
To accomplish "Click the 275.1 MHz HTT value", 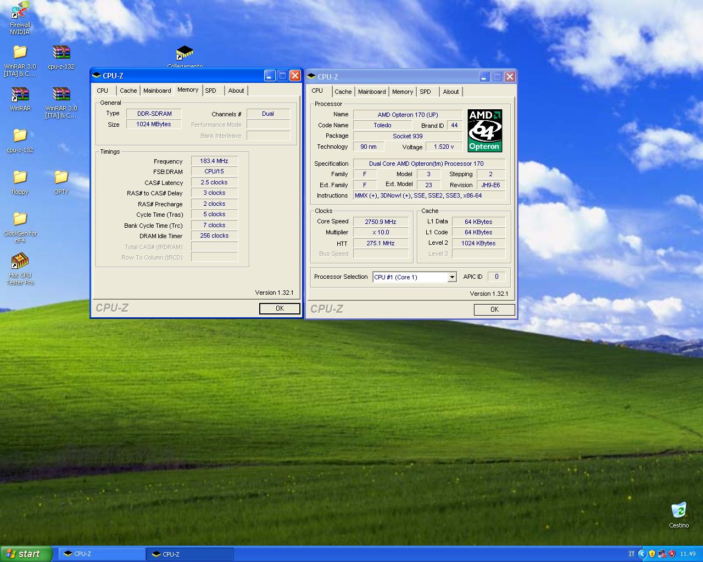I will pyautogui.click(x=381, y=243).
